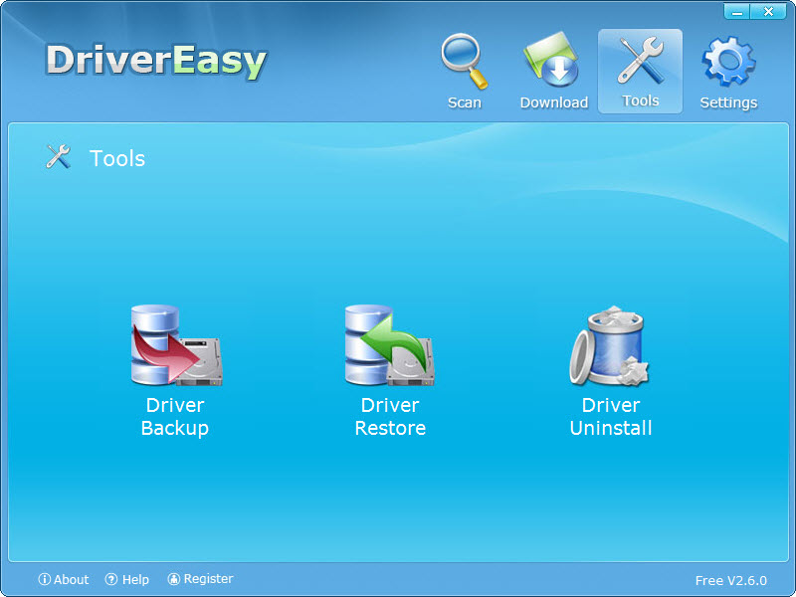Launch Driver Backup database icon

[175, 346]
